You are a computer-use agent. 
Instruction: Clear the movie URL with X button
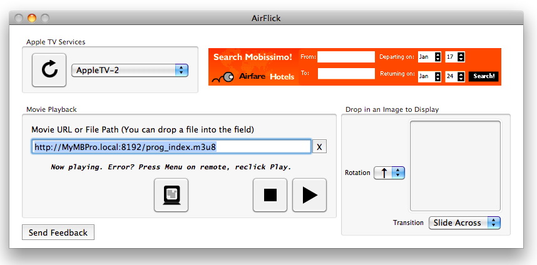[x=319, y=147]
